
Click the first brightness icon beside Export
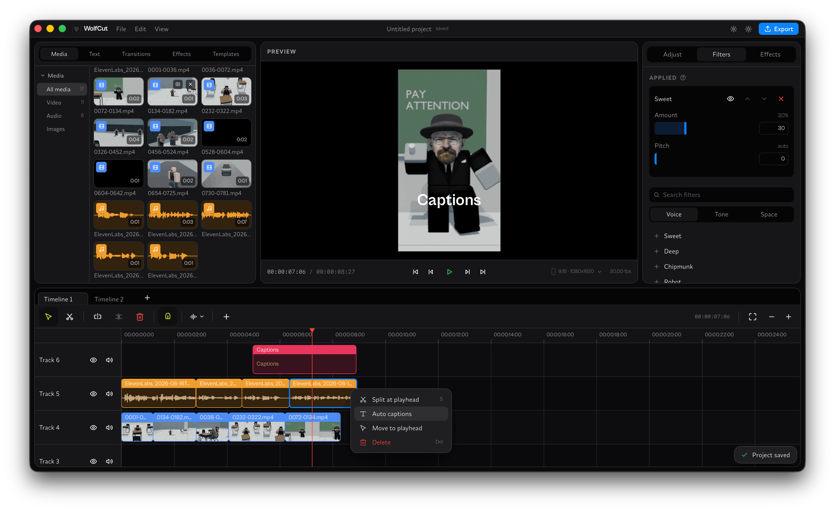pyautogui.click(x=734, y=29)
